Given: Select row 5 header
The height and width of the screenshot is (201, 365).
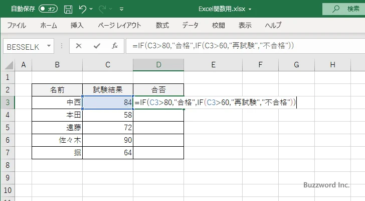Looking at the screenshot, I should [x=8, y=128].
